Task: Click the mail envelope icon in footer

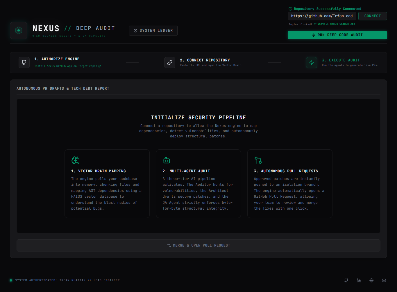Action: click(384, 280)
